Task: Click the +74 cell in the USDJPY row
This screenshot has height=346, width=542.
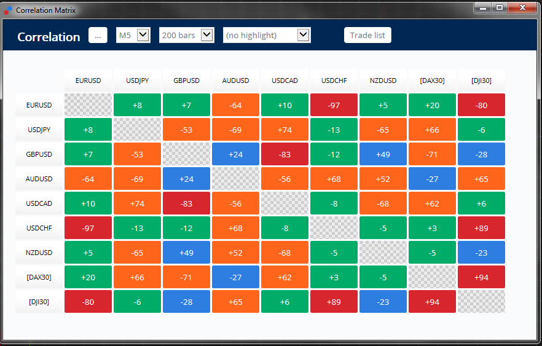Action: [285, 130]
